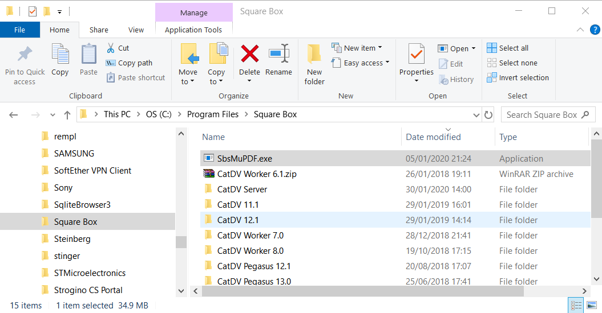Screen dimensions: 602x313
Task: Click Select none
Action: tap(512, 63)
